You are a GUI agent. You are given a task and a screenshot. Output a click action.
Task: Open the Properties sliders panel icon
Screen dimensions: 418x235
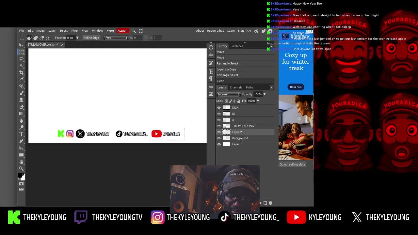click(211, 54)
